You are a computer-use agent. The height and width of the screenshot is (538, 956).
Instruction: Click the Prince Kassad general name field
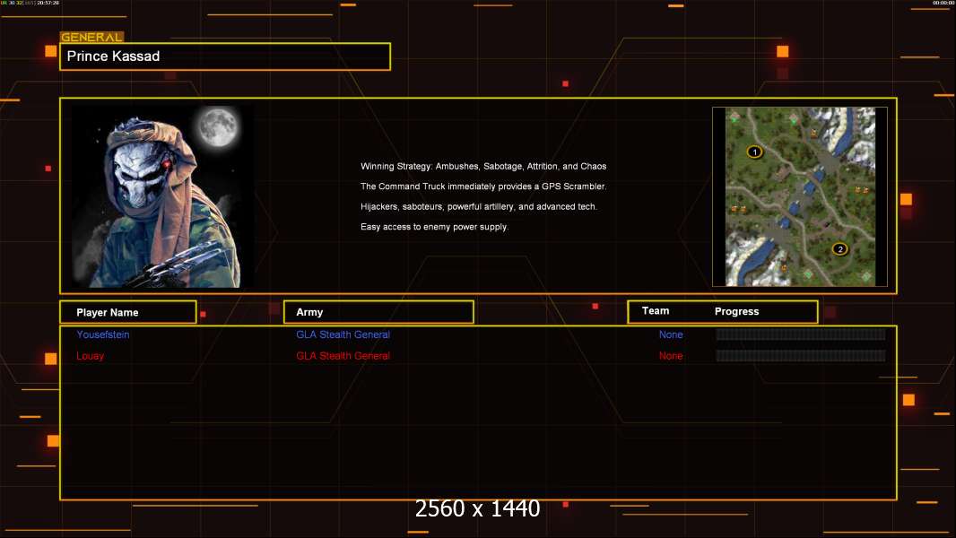225,56
